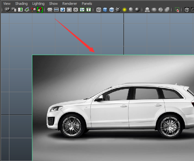Open the View menu

tap(7, 4)
